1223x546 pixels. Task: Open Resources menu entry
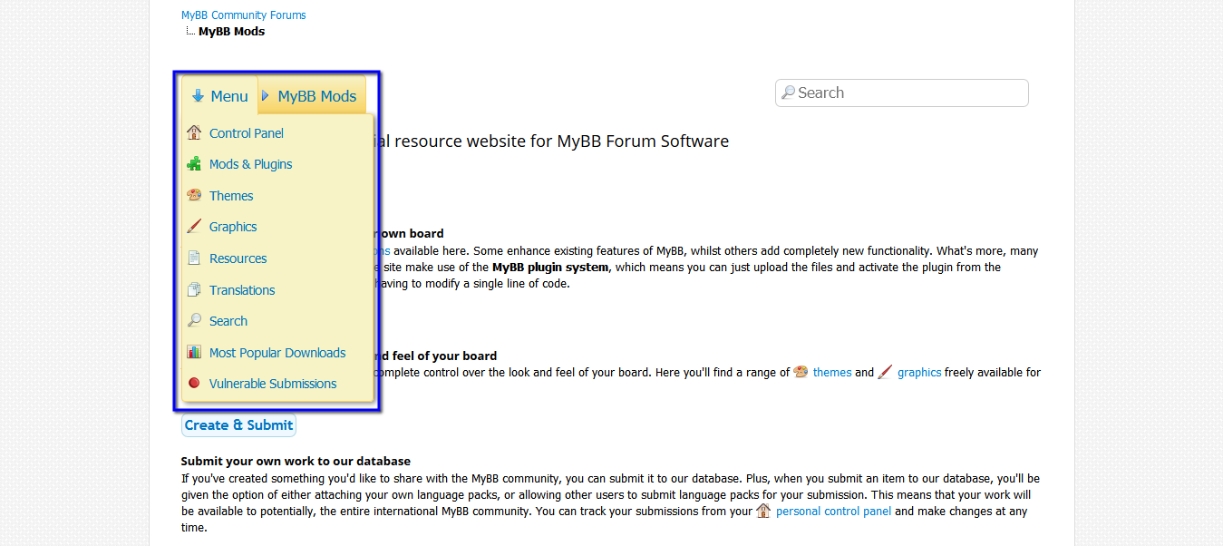click(238, 258)
